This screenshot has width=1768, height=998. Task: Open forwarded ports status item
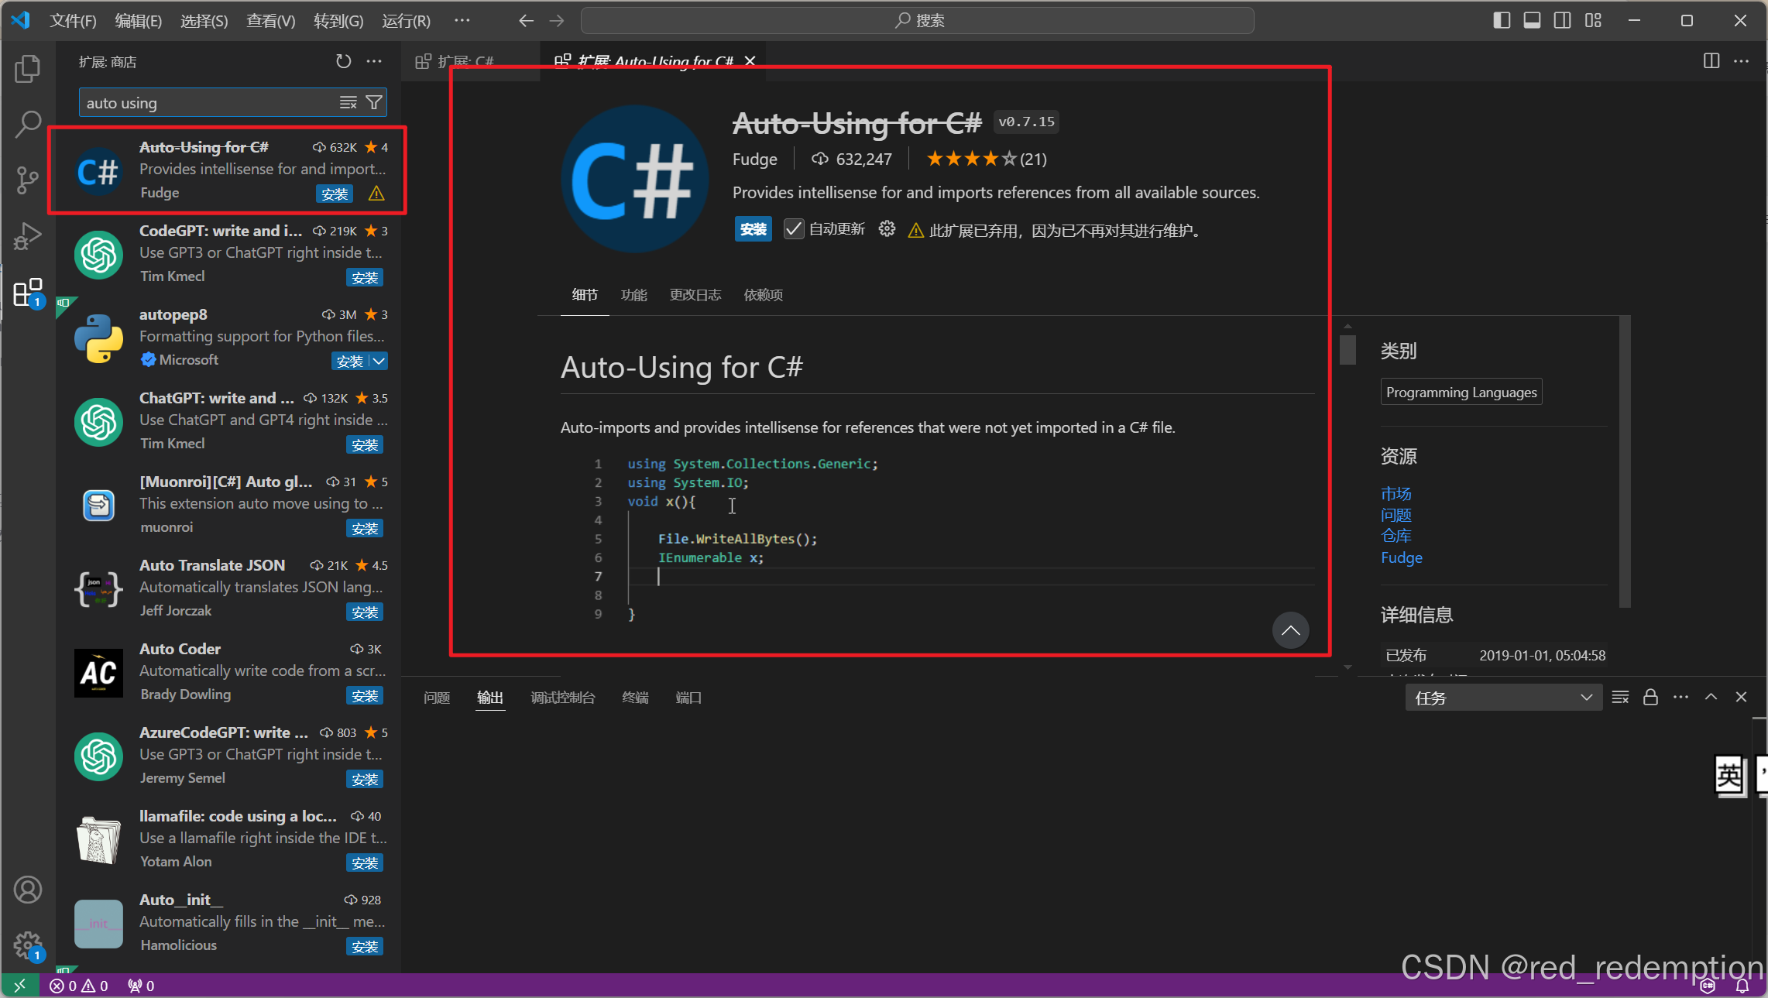(142, 986)
